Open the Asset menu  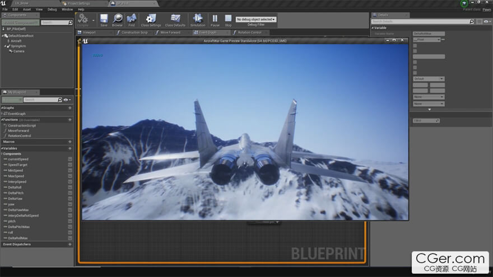[27, 10]
